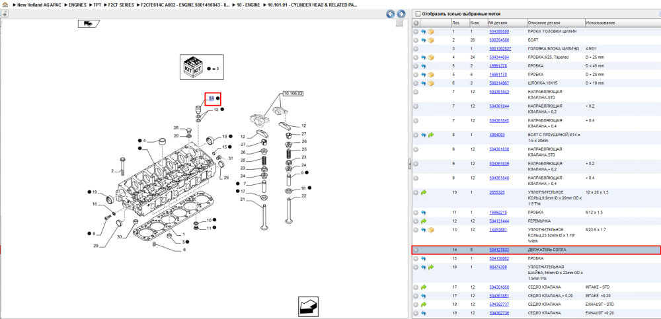Image resolution: width=661 pixels, height=319 pixels.
Task: Open the FPT breadcrumb
Action: click(97, 5)
